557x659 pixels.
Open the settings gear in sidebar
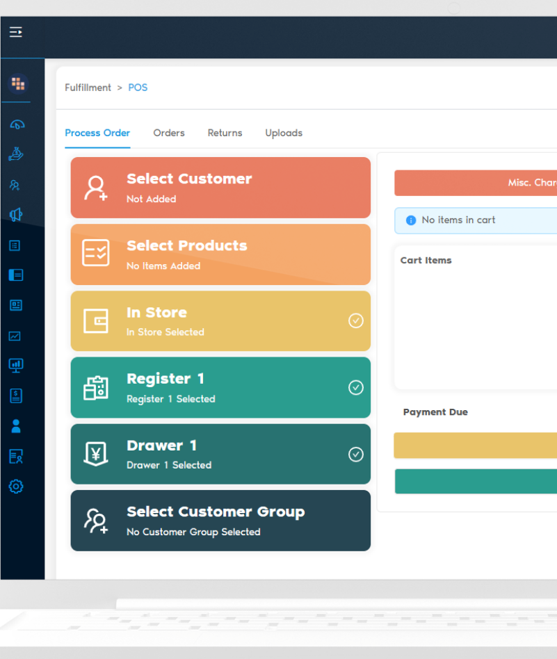tap(16, 487)
